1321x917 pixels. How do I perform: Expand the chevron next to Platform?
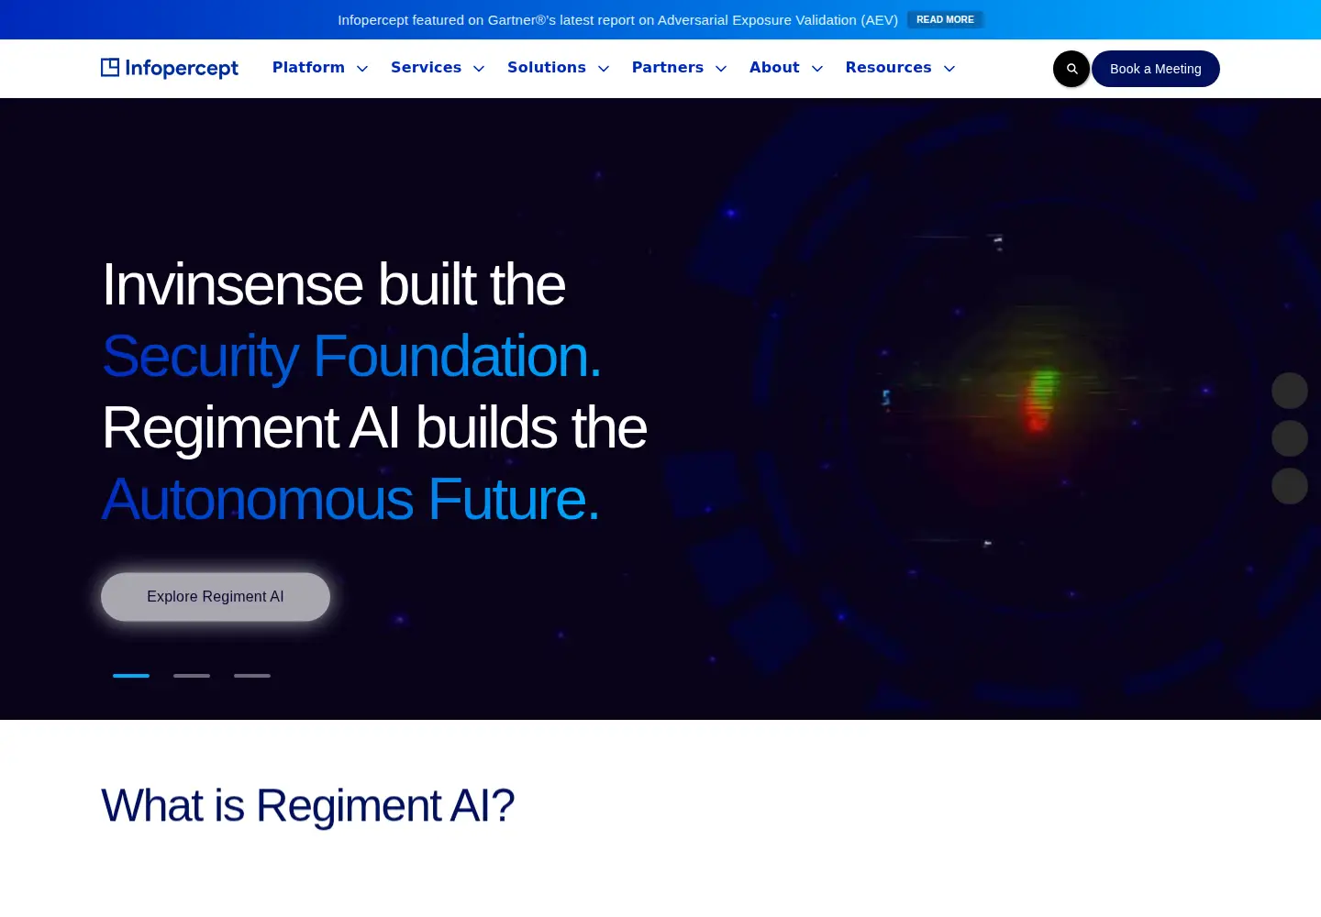pos(362,69)
